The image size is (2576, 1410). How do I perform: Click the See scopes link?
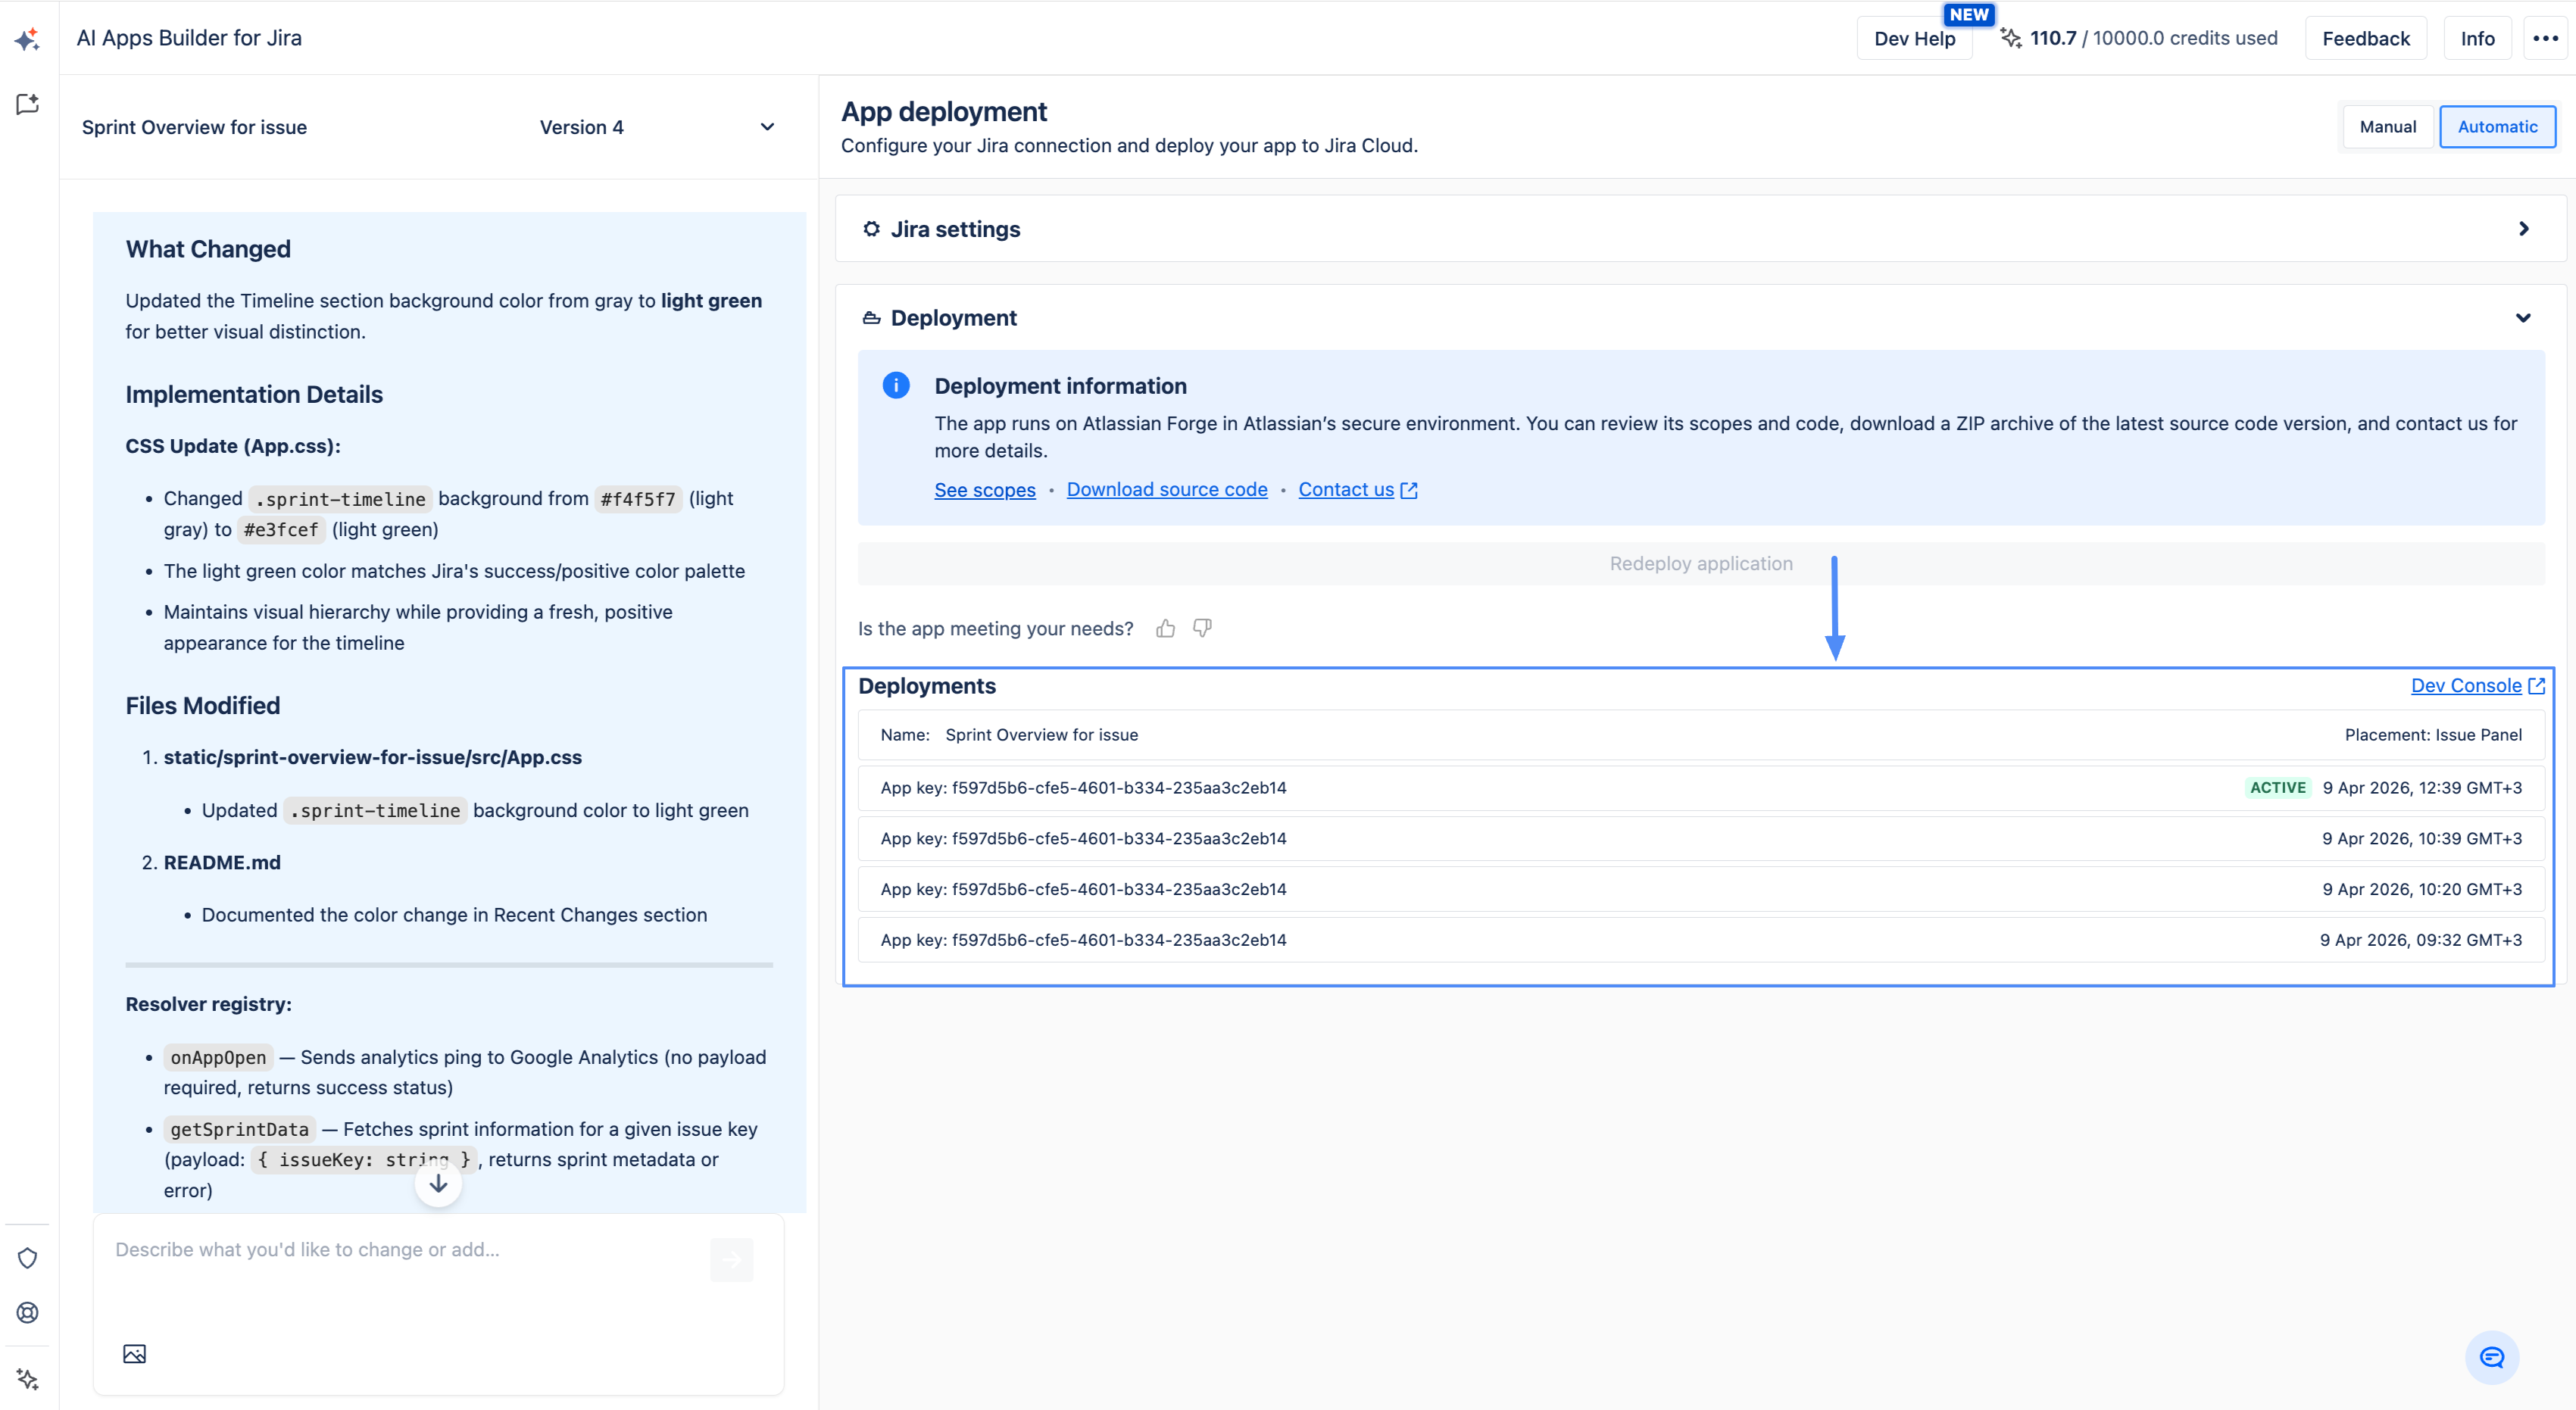point(984,490)
